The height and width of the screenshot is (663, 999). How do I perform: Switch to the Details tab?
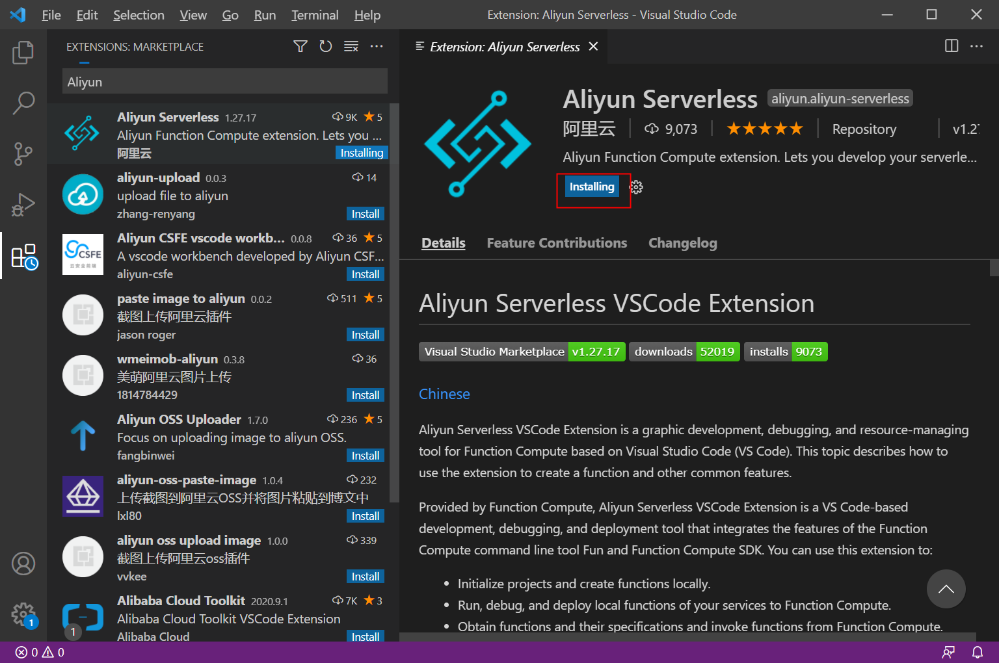(444, 243)
